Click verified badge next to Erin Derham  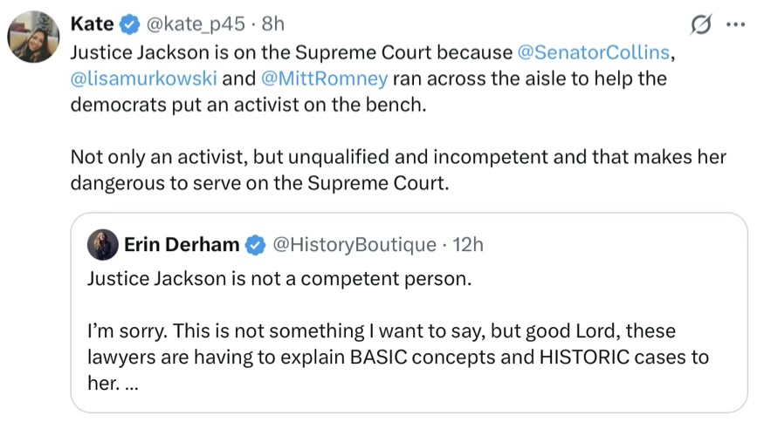pyautogui.click(x=255, y=245)
